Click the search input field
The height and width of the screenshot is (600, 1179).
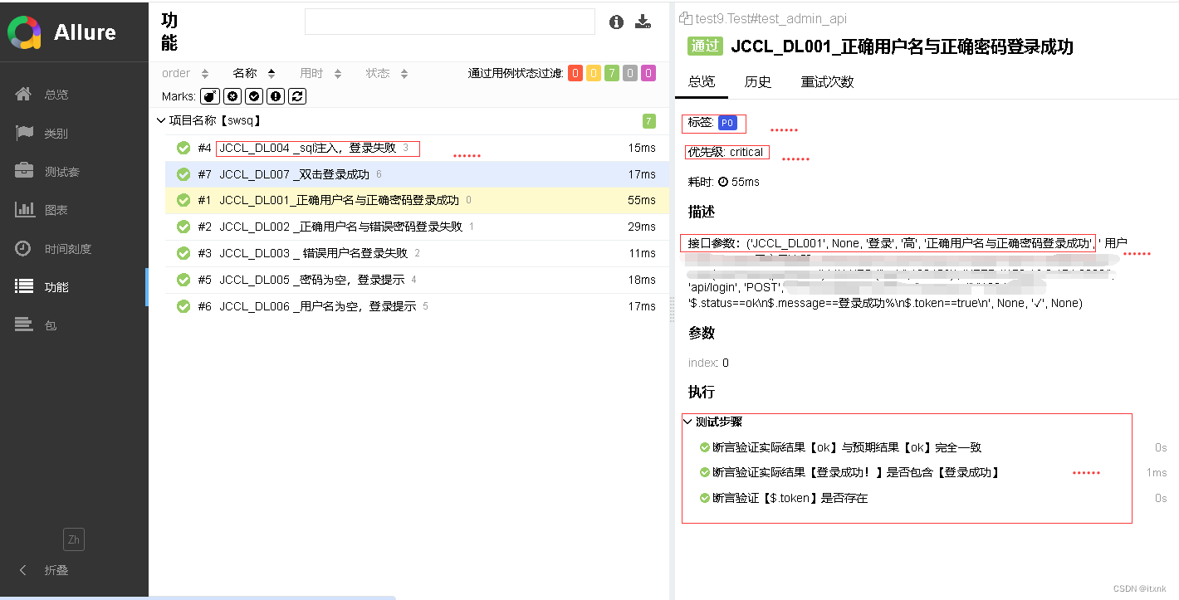tap(450, 22)
